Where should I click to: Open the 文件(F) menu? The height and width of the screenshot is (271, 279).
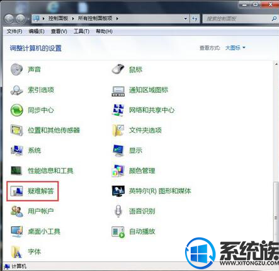[14, 32]
